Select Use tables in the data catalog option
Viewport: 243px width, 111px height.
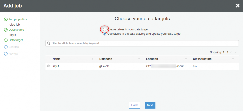tap(105, 34)
